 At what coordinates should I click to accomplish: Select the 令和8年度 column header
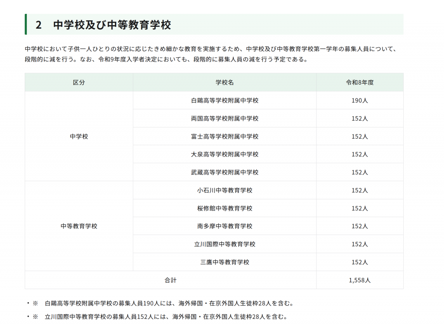(360, 82)
